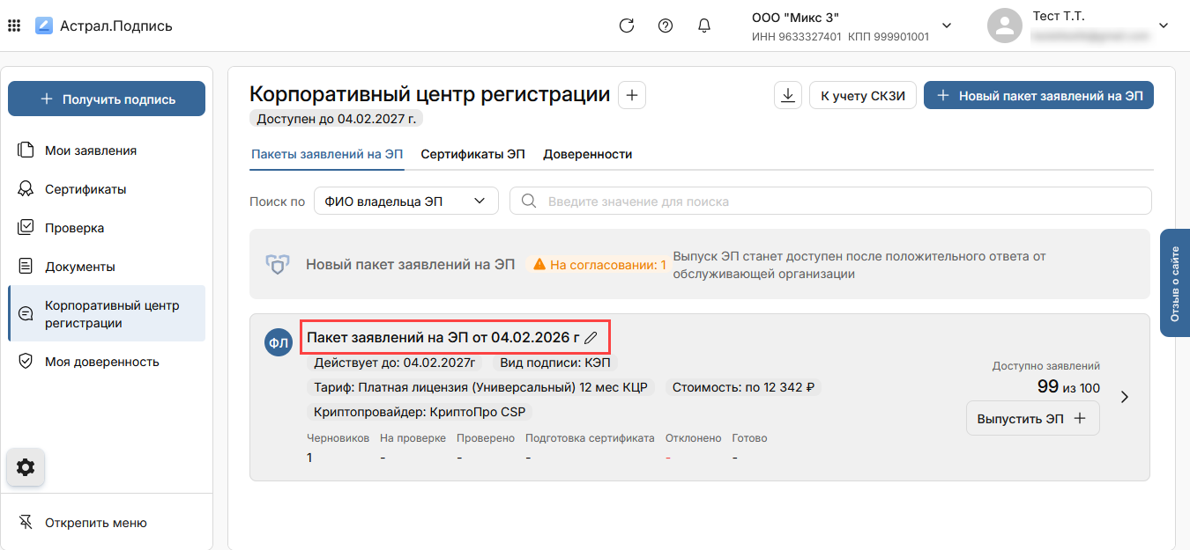Expand package details with right chevron
Screen dimensions: 1190x550
tap(1124, 397)
